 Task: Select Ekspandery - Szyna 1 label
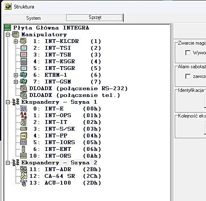(x=59, y=102)
